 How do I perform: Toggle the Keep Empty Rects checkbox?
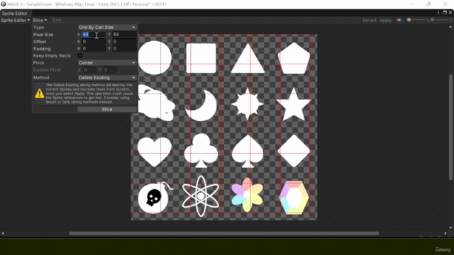(80, 55)
